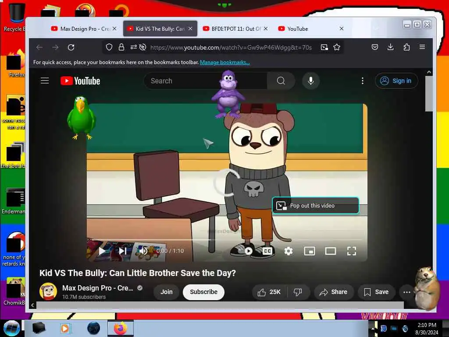Open the Pocket save icon
The image size is (449, 337).
click(x=375, y=47)
